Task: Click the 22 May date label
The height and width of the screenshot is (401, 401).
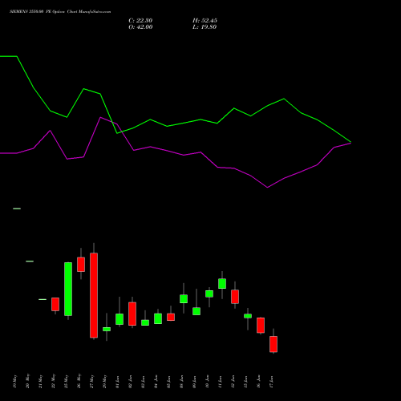Action: click(53, 381)
